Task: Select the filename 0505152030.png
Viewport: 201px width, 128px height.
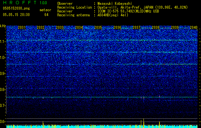Action: click(16, 8)
